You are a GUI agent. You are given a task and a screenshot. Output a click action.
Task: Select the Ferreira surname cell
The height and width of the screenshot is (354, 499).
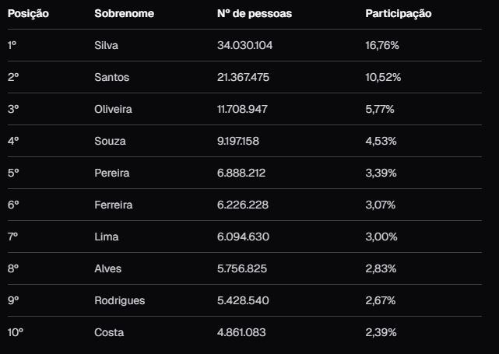[113, 205]
